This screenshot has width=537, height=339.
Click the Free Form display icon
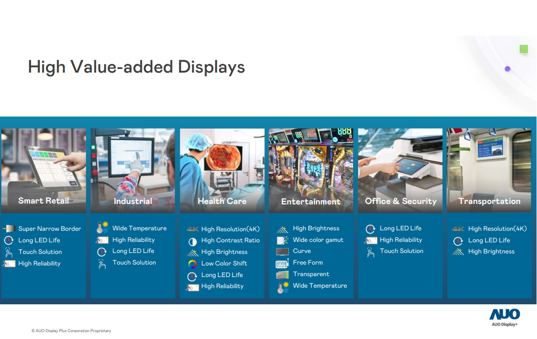click(281, 263)
